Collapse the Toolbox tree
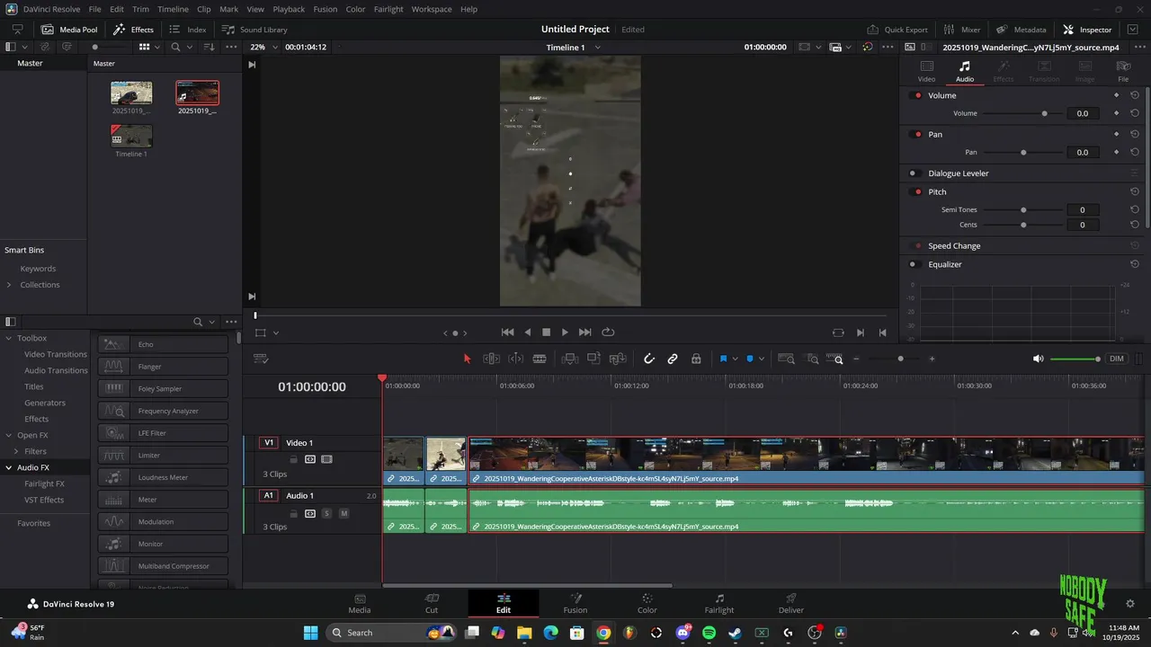The height and width of the screenshot is (647, 1151). click(x=9, y=338)
